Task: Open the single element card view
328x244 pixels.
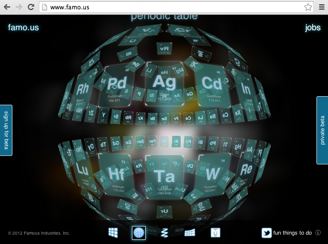Action: click(x=216, y=233)
